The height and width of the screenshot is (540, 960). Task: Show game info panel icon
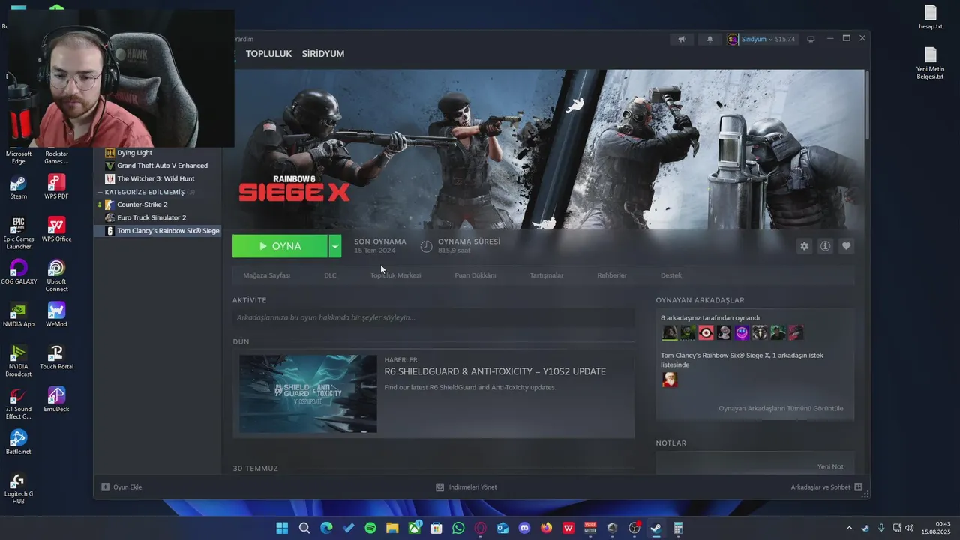point(825,246)
